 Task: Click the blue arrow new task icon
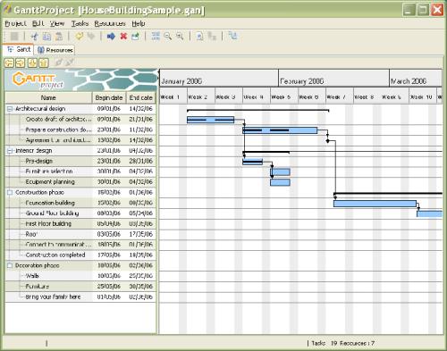[111, 37]
